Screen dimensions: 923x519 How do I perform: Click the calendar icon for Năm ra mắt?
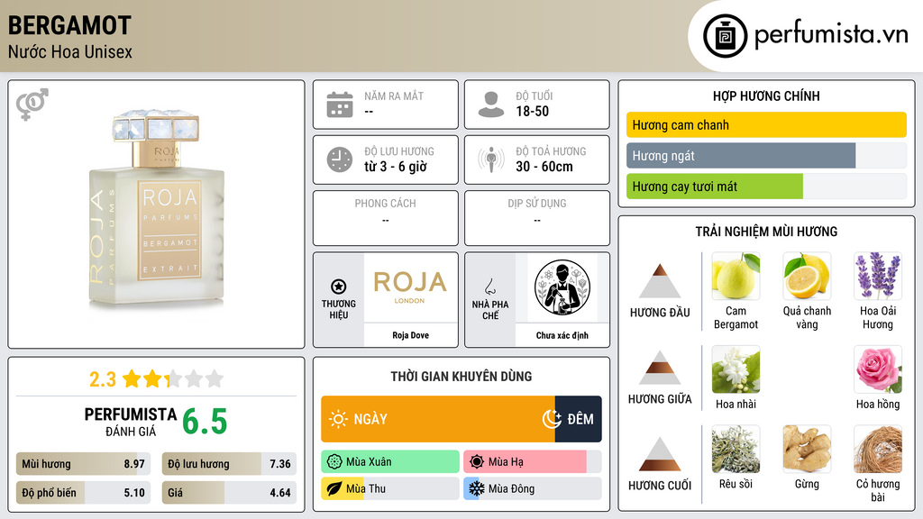tap(340, 105)
